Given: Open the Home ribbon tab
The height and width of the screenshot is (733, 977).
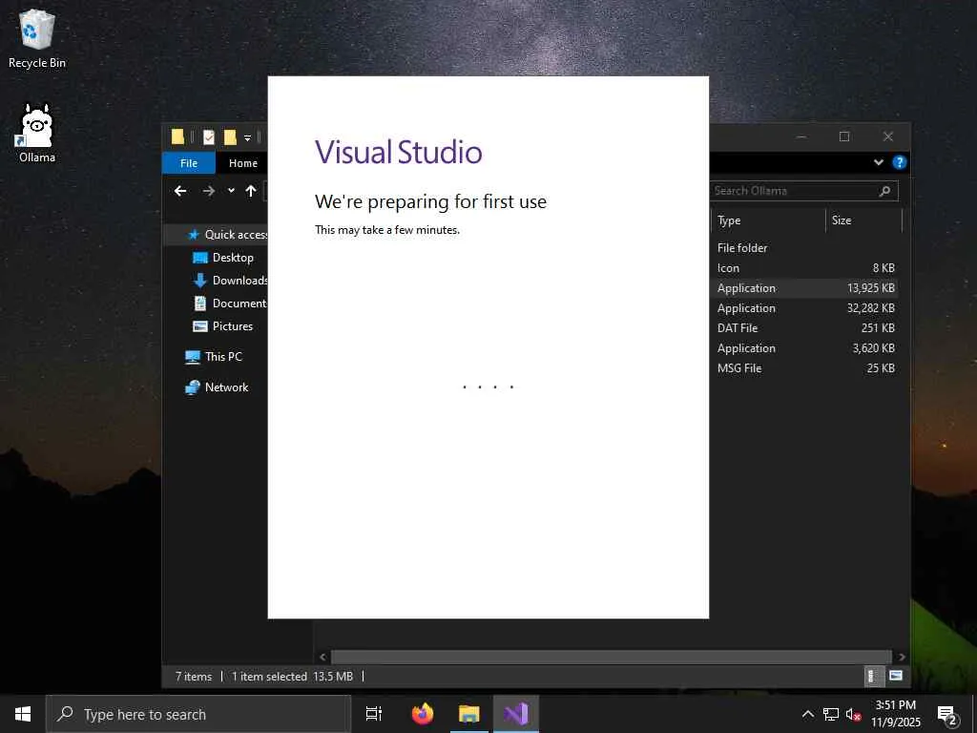Looking at the screenshot, I should coord(243,163).
